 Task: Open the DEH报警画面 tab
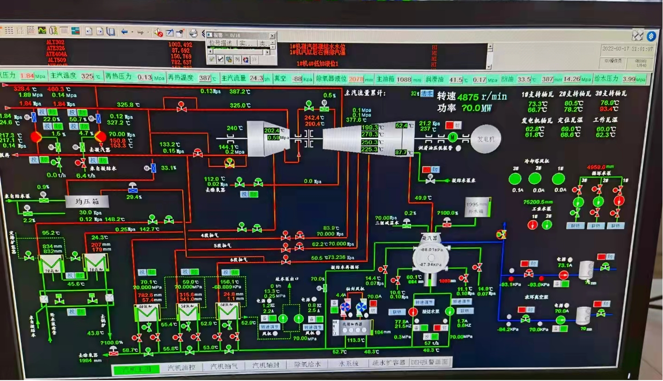430,362
